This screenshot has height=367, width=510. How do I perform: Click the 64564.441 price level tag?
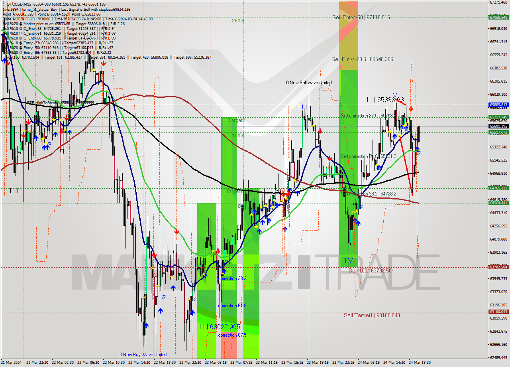pos(498,203)
